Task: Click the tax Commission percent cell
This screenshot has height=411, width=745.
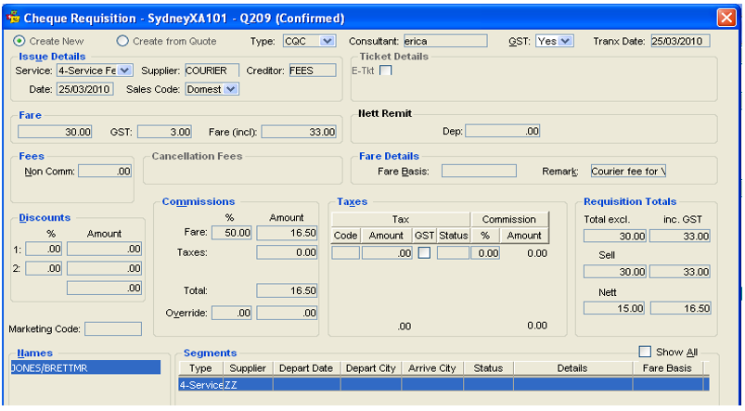Action: [485, 252]
